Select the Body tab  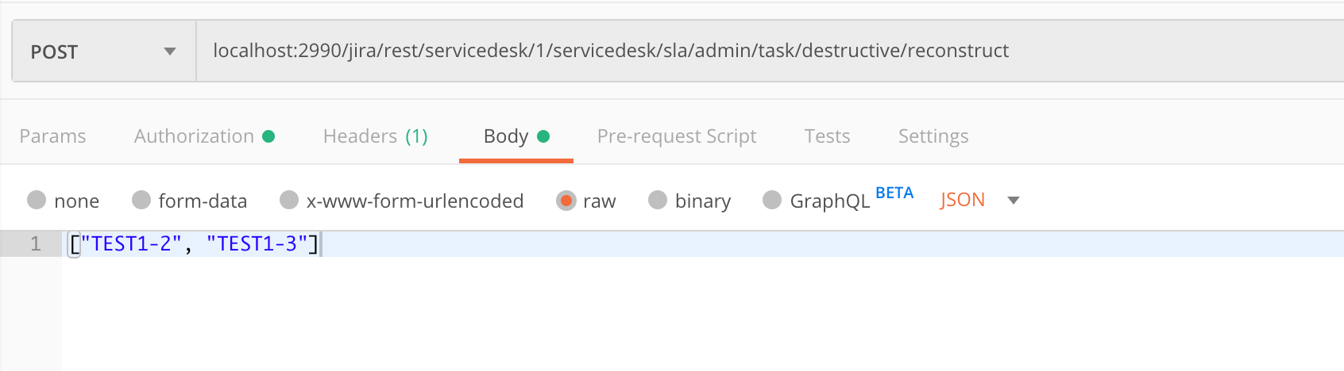tap(506, 136)
